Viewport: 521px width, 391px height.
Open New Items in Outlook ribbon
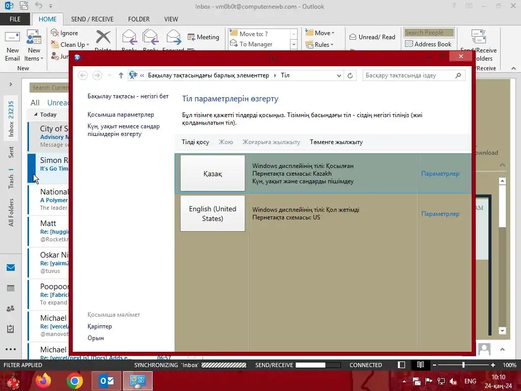click(34, 46)
